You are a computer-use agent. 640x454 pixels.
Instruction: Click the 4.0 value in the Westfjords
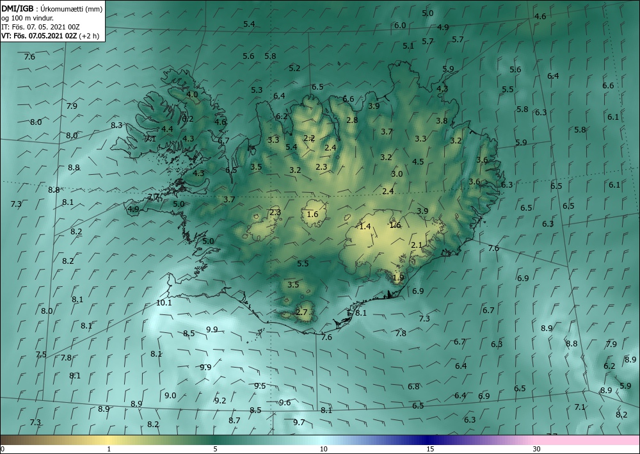coord(192,94)
